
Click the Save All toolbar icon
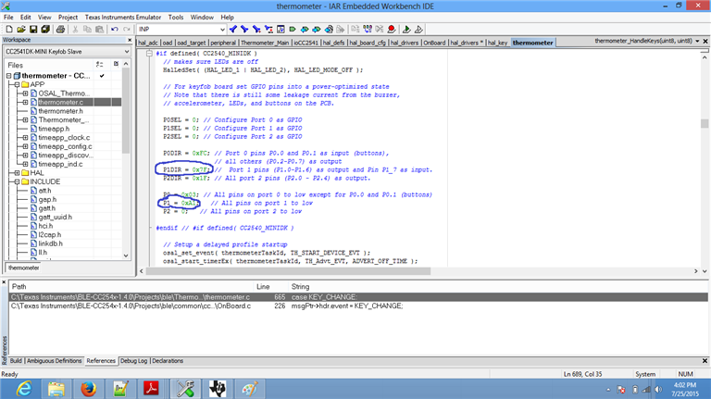pyautogui.click(x=45, y=29)
